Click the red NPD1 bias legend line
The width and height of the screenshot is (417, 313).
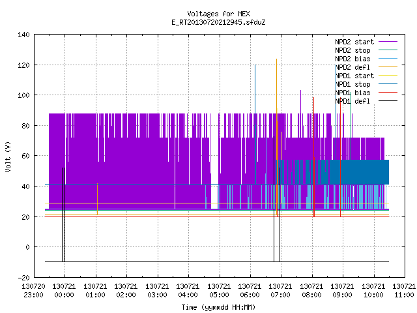388,93
